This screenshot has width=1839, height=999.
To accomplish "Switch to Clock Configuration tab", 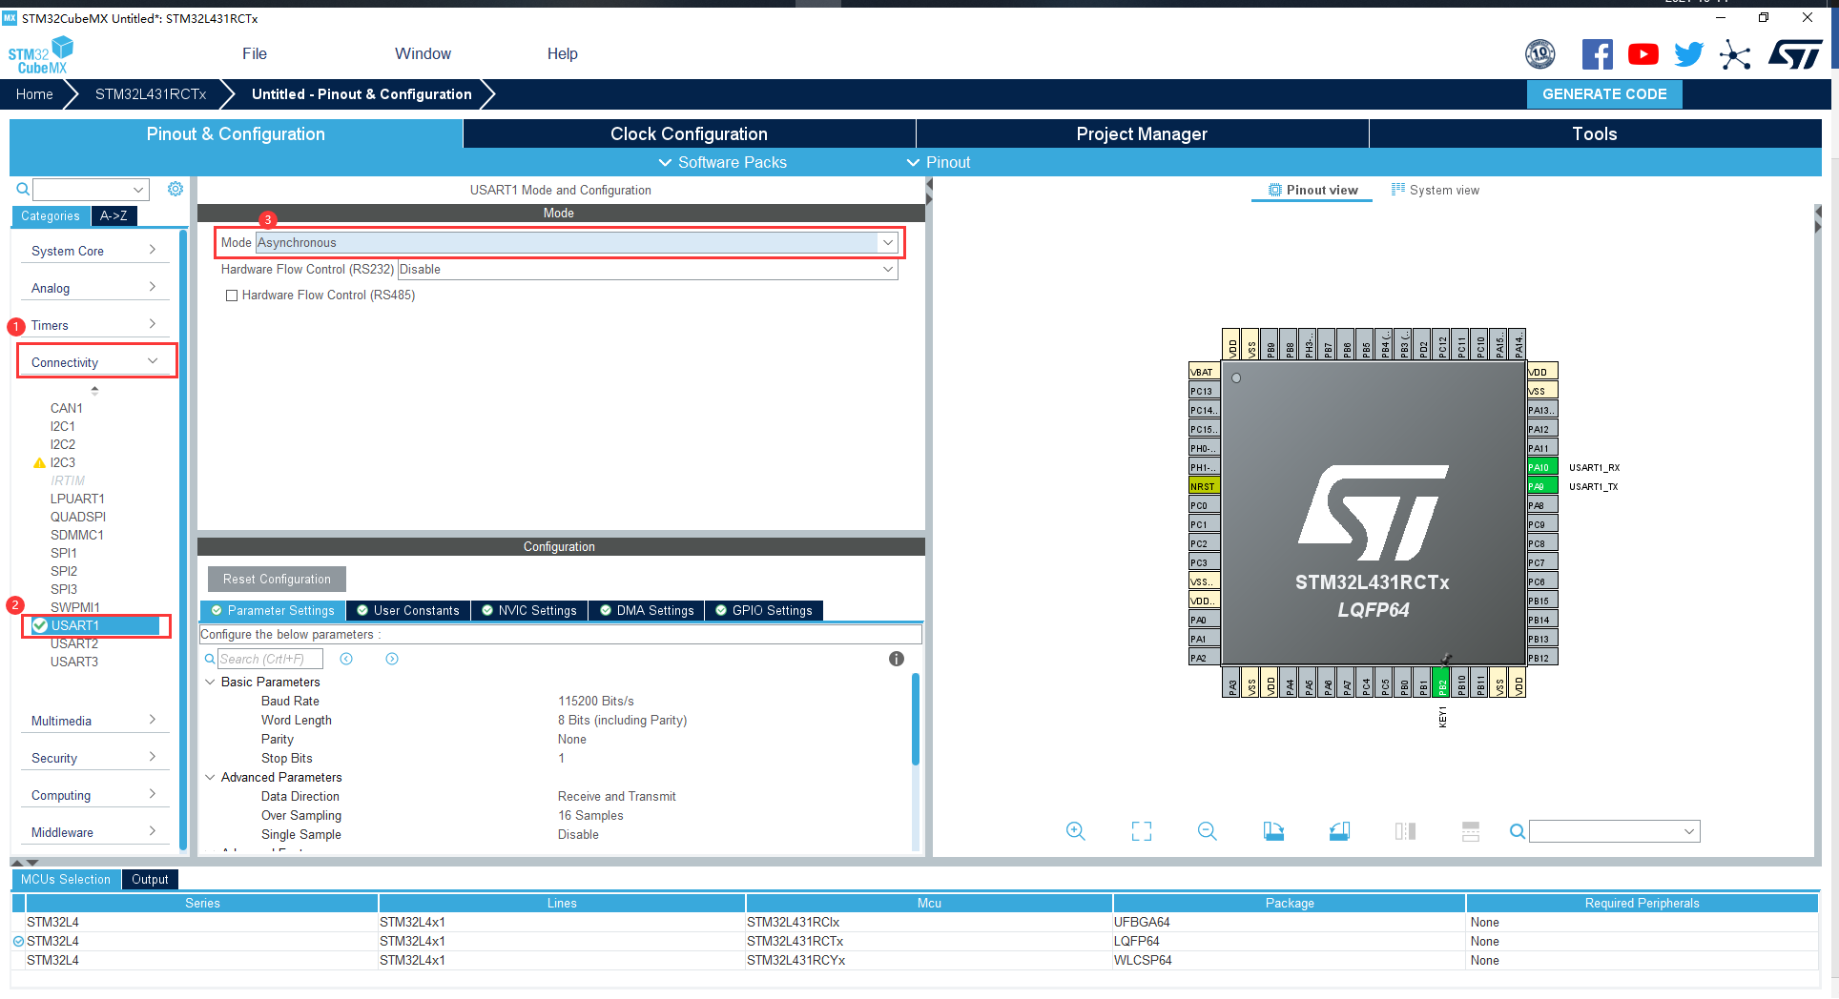I will (x=689, y=133).
